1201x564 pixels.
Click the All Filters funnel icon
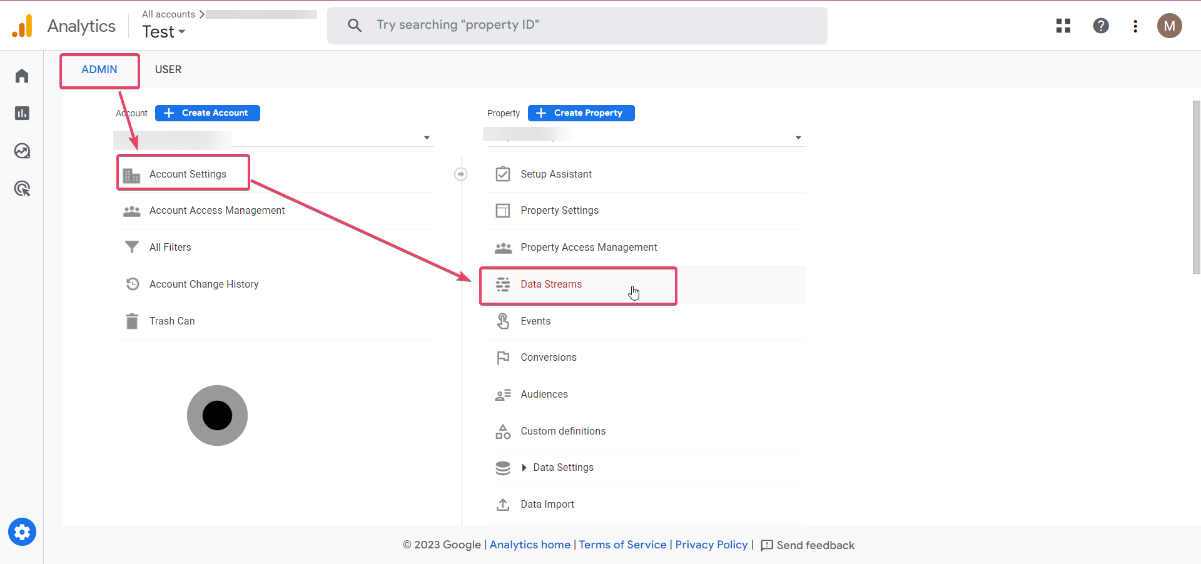[131, 247]
